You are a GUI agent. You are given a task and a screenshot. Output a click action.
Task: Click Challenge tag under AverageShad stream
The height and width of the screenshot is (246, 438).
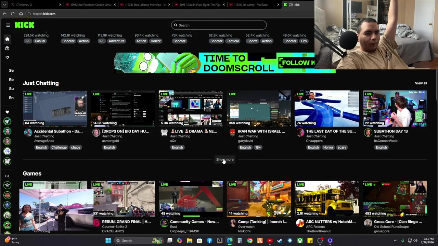coord(59,147)
